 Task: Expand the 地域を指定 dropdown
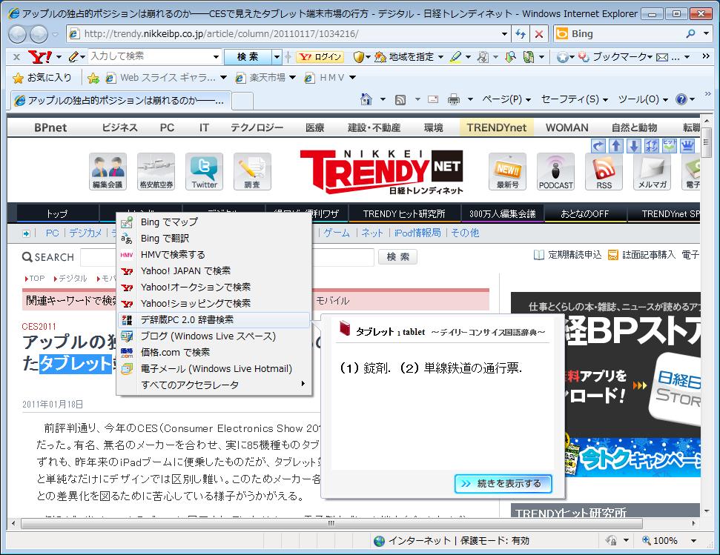[x=440, y=57]
